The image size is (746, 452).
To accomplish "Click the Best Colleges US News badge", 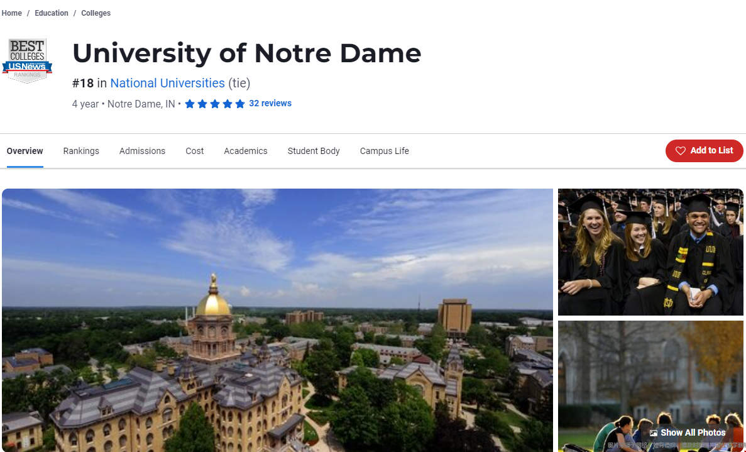I will [x=27, y=60].
